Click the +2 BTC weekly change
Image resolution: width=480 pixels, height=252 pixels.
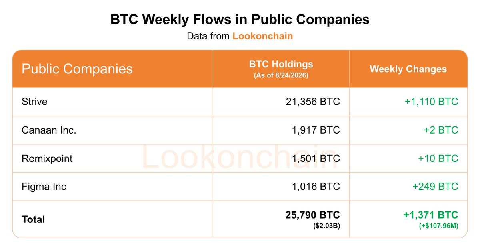[441, 130]
